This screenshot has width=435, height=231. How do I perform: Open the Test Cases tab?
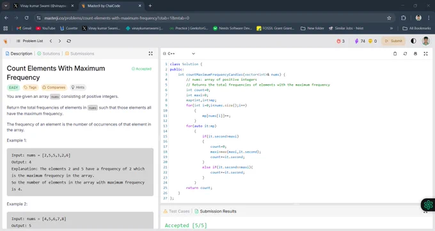click(x=177, y=211)
